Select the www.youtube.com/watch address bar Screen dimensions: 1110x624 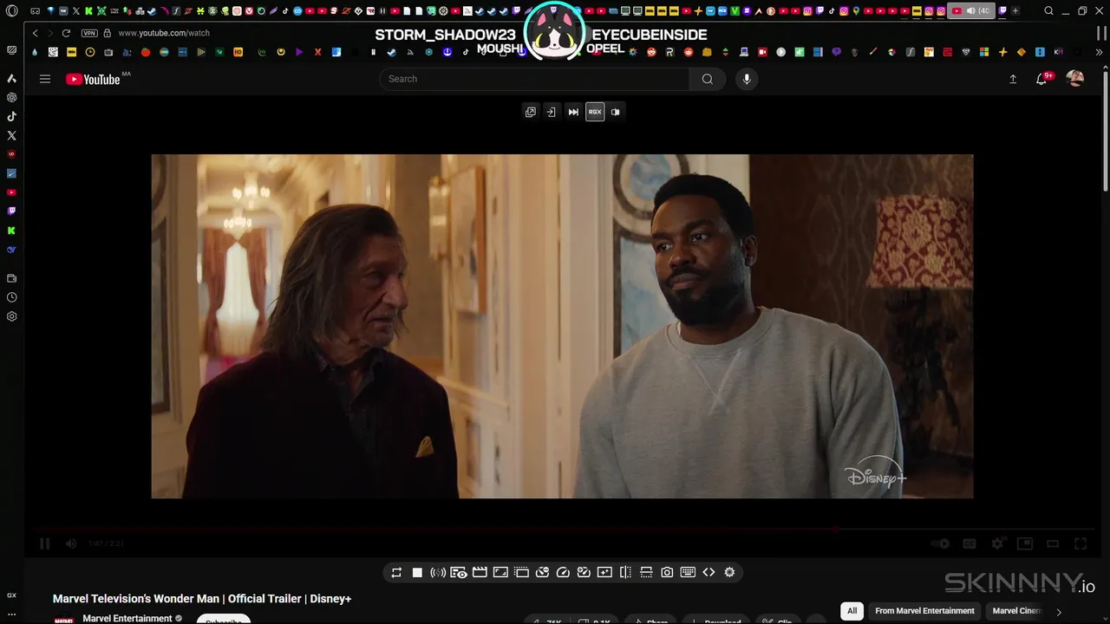click(x=164, y=33)
